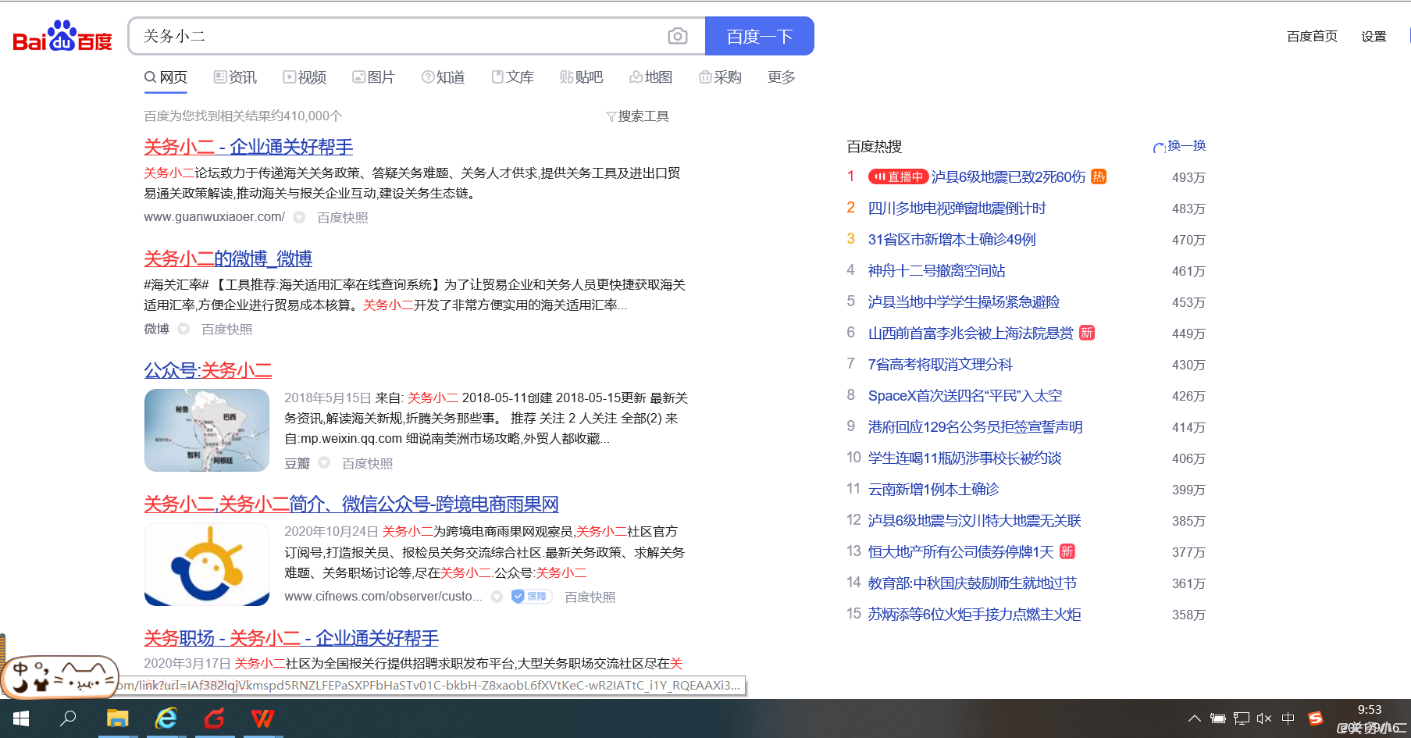The height and width of the screenshot is (738, 1411).
Task: Open result 关务小二简介、微信公众号-跨境电商雨果网
Action: click(351, 504)
